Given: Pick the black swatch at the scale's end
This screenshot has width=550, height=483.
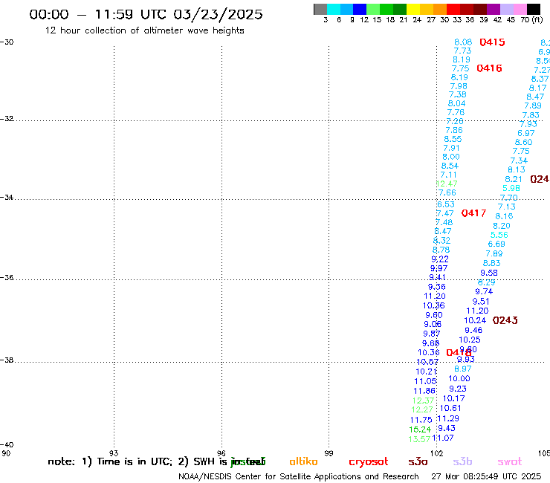Looking at the screenshot, I should [534, 9].
